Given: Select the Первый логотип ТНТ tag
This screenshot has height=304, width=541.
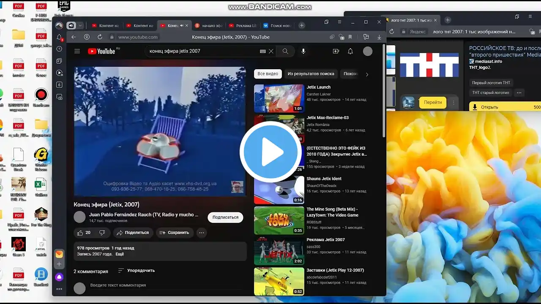Looking at the screenshot, I should (491, 83).
